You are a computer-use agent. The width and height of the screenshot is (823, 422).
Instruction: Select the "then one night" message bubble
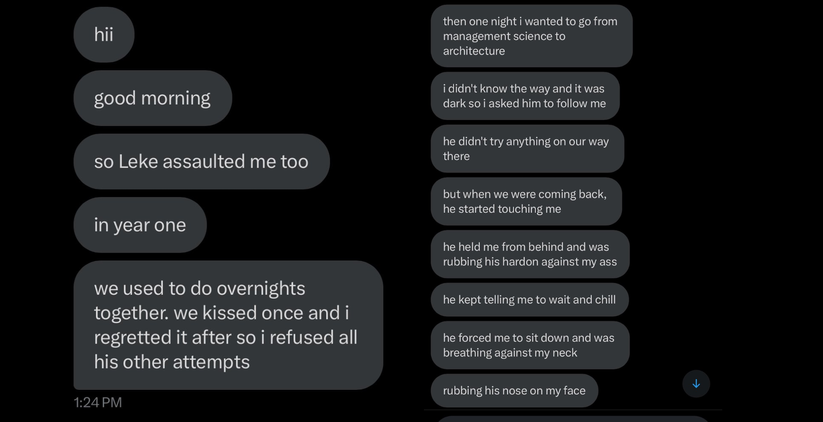531,36
